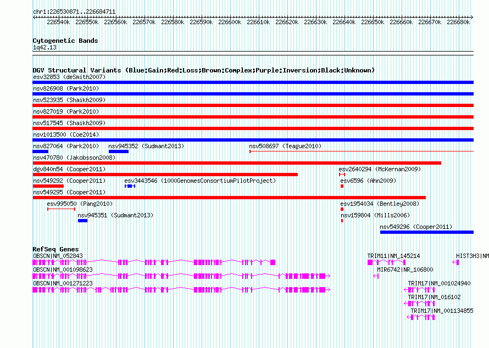Open the TRIM11|NM_145214 label
The height and width of the screenshot is (348, 489).
pyautogui.click(x=393, y=256)
